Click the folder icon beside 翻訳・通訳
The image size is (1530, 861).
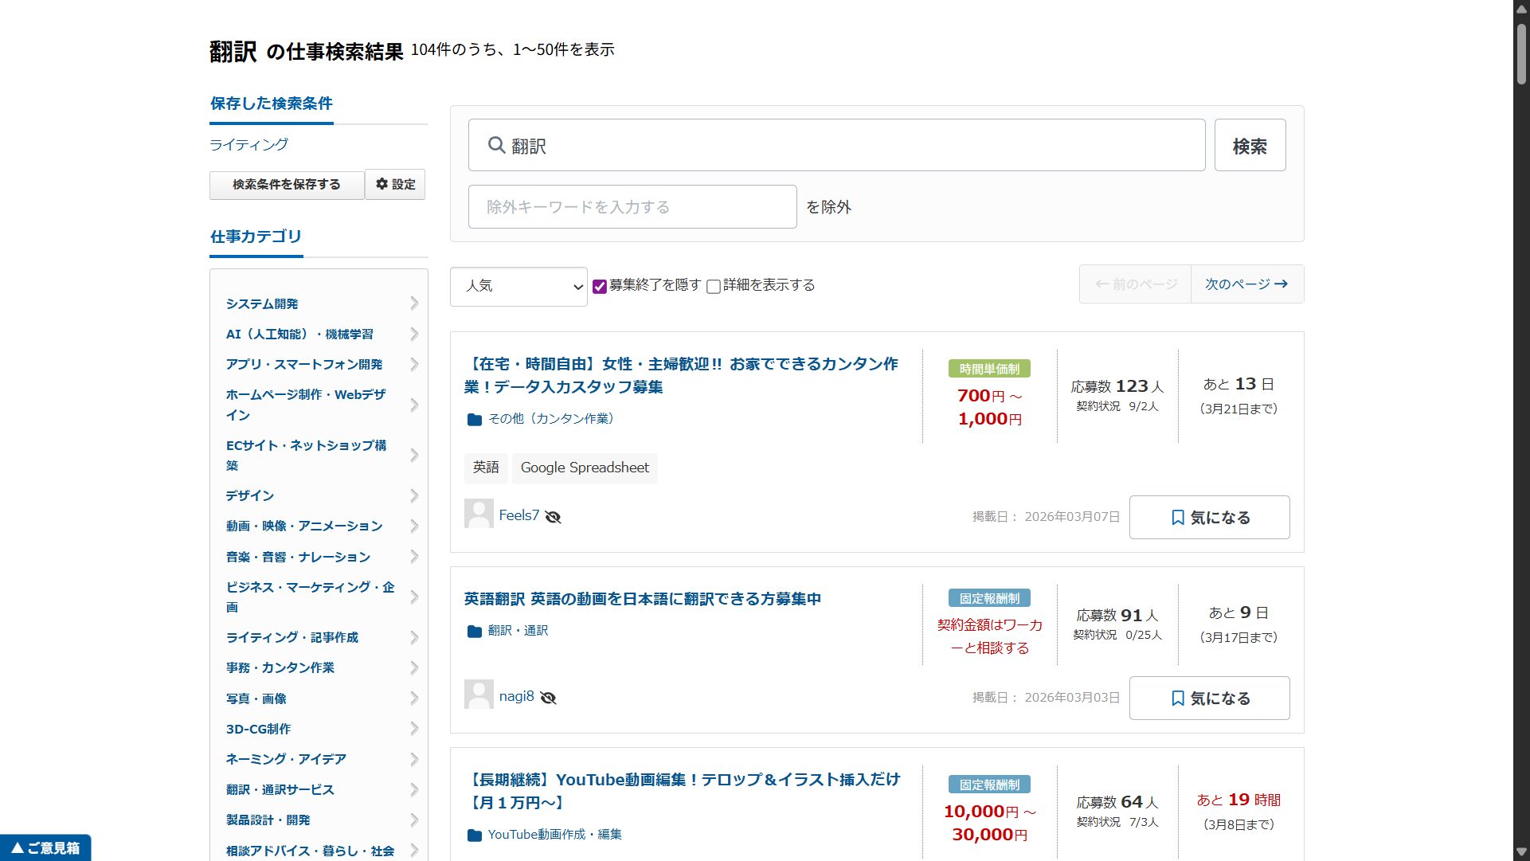[x=475, y=630]
